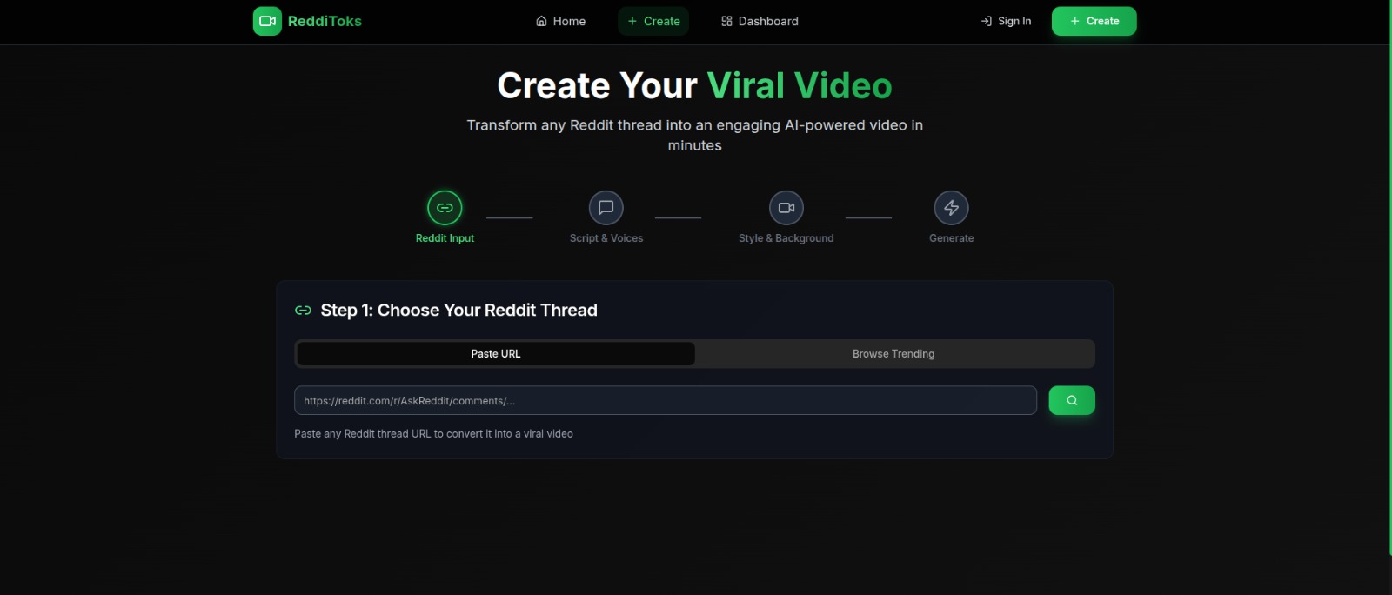Go to Home in navigation bar

(x=560, y=21)
